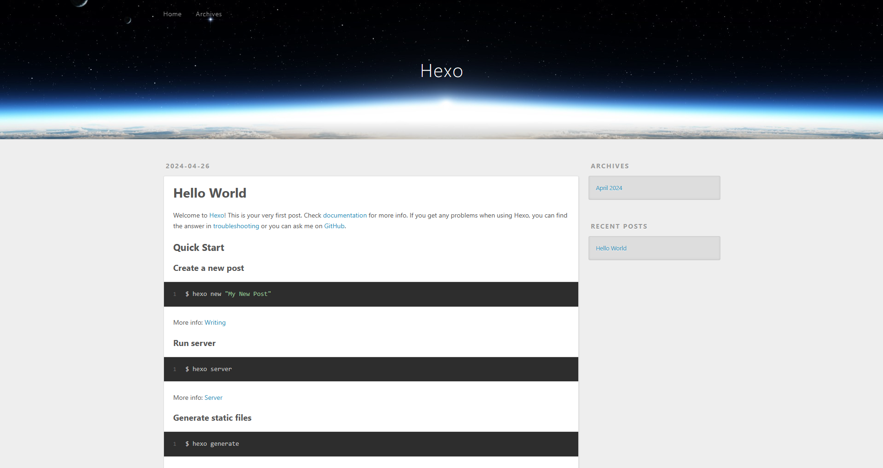Click the GitHub link in intro paragraph
Screen dimensions: 883x468
pos(334,226)
